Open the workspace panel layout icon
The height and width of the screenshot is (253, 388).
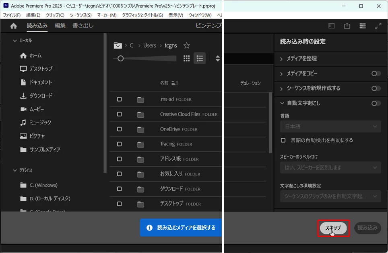(332, 26)
